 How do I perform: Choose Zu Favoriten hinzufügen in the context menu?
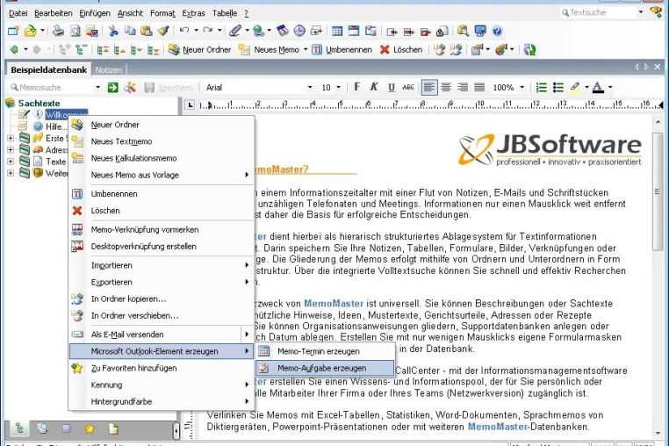click(x=162, y=368)
